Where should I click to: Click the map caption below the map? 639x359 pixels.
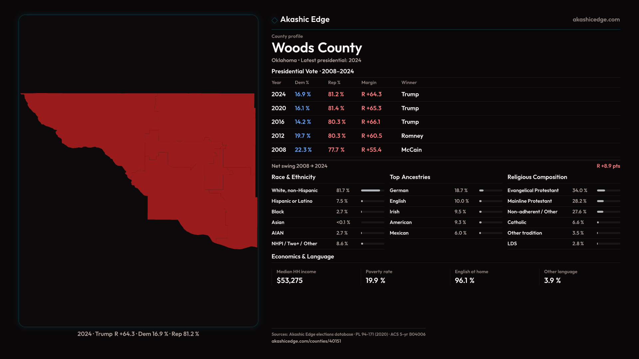(138, 334)
